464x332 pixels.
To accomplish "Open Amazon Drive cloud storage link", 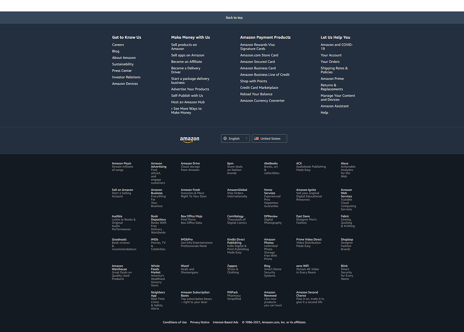I will (x=190, y=167).
